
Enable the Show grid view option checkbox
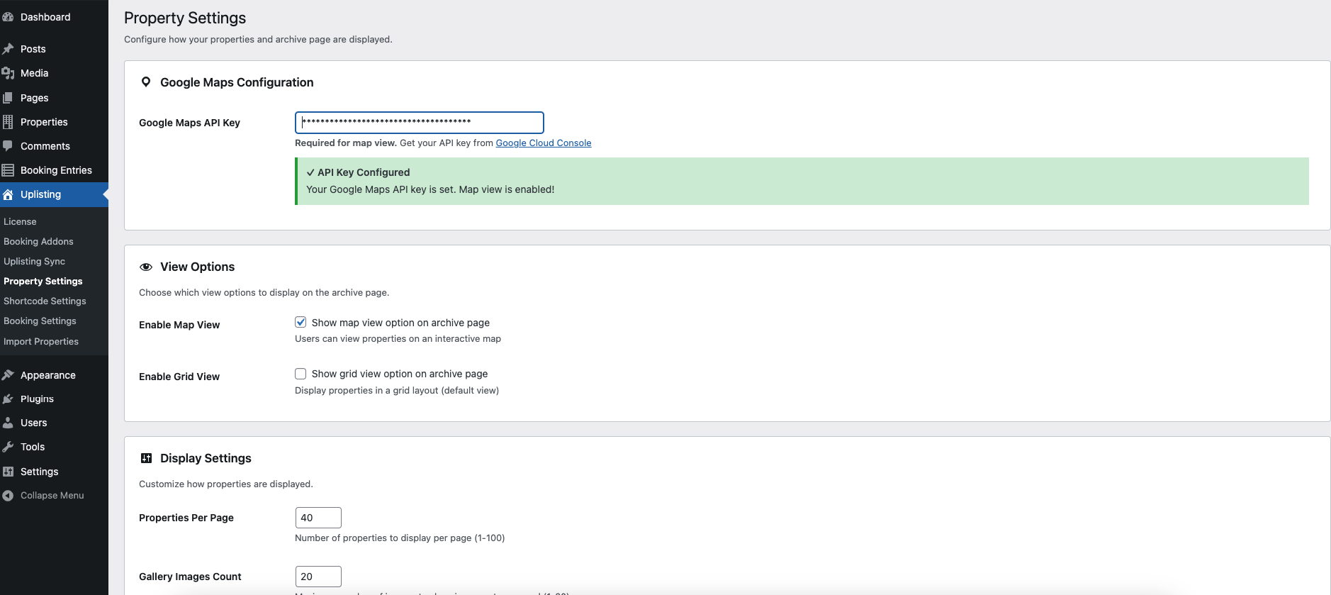click(301, 374)
